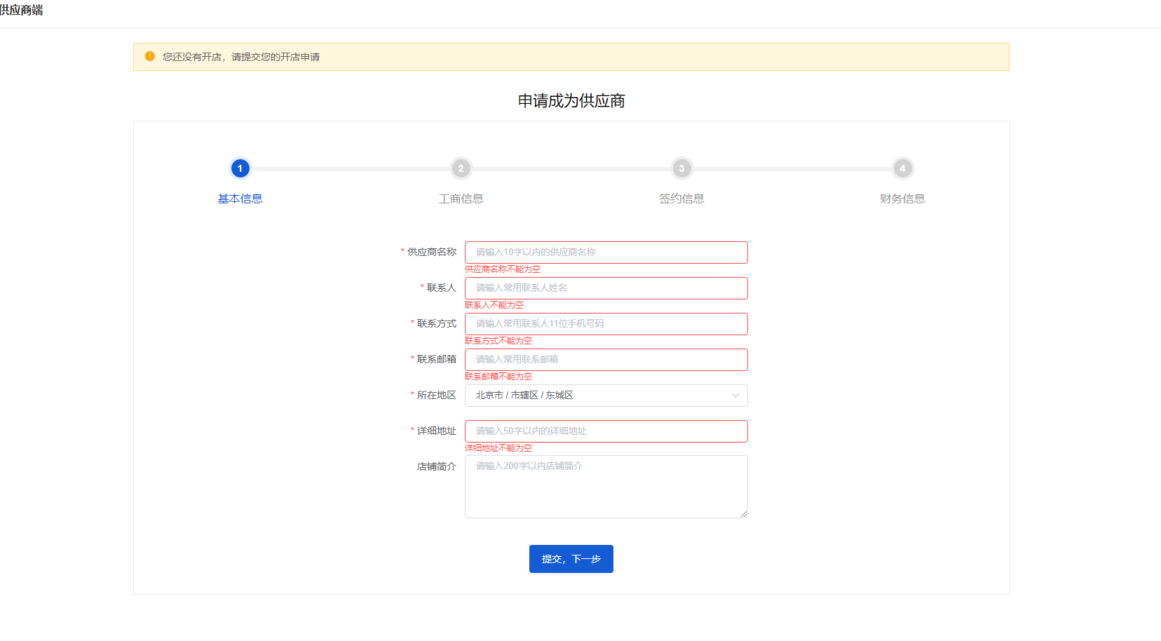1161x641 pixels.
Task: Click error message 详细地址不能为空
Action: tap(498, 448)
